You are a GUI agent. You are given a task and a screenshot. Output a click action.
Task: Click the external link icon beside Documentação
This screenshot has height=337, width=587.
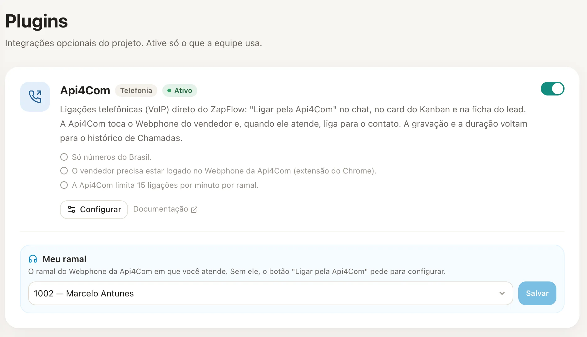pyautogui.click(x=194, y=209)
